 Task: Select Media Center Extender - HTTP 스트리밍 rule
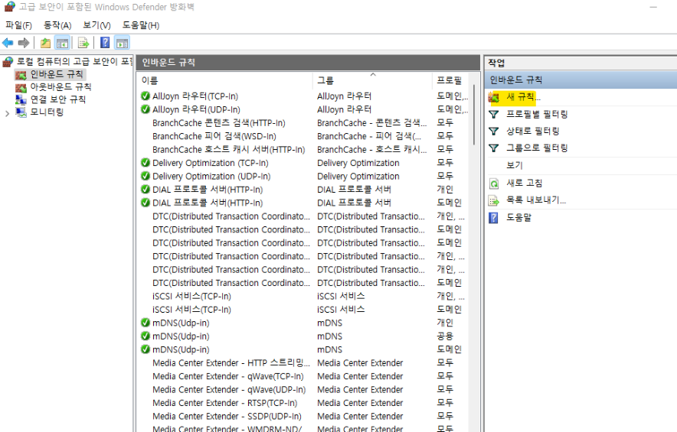(231, 363)
